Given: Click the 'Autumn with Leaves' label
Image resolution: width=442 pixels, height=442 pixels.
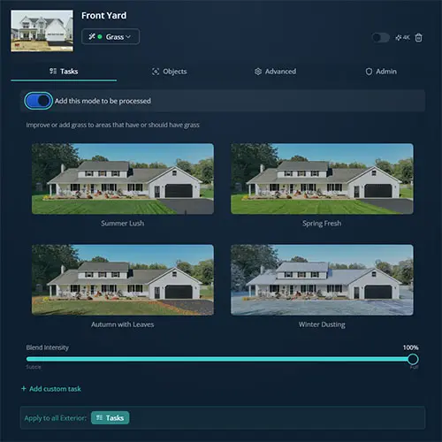Looking at the screenshot, I should (x=123, y=324).
